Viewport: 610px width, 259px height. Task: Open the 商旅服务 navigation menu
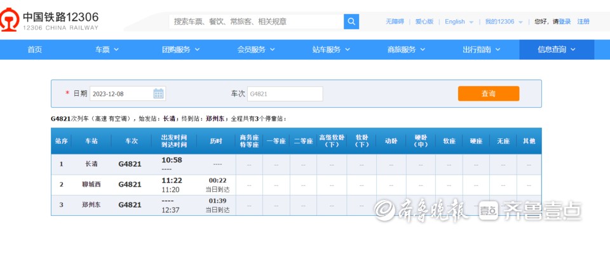point(407,50)
